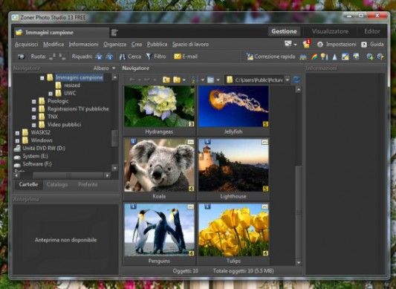Click the go up folder icon in Navigatore toolbar

pos(166,79)
